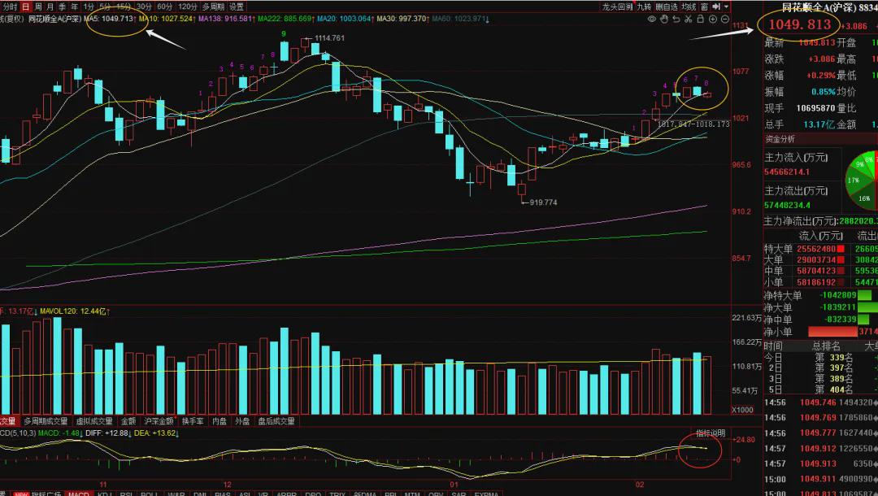The width and height of the screenshot is (878, 496).
Task: Switch to 分时 intraday view
Action: [x=10, y=7]
